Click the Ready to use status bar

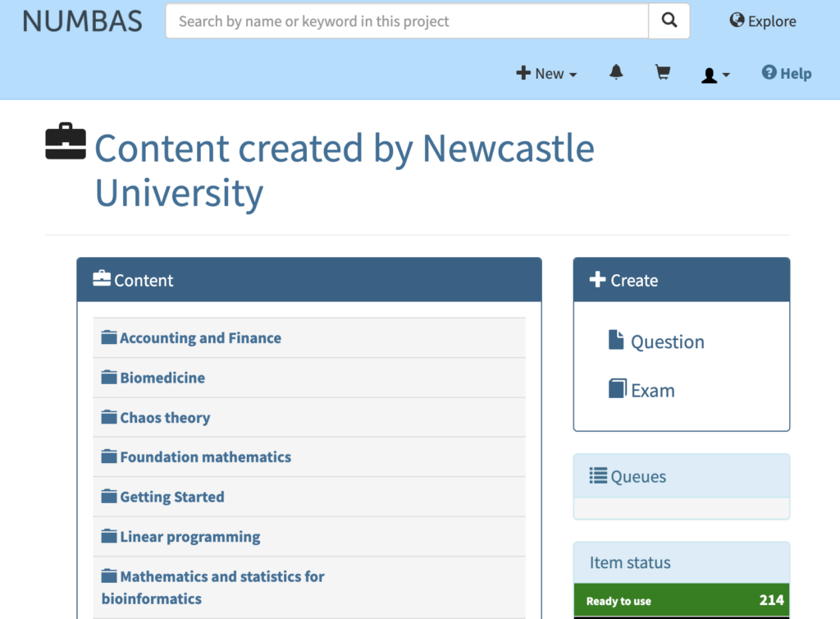[682, 600]
